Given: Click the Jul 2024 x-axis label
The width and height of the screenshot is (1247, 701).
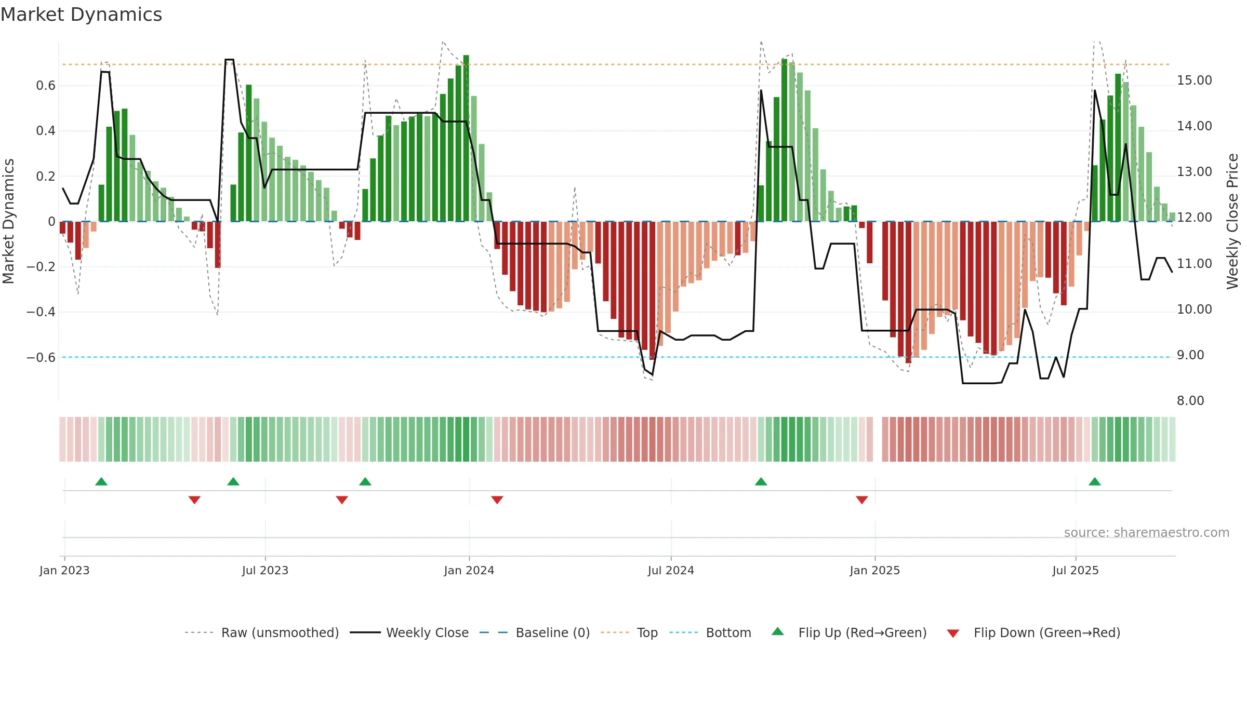Looking at the screenshot, I should pos(671,570).
